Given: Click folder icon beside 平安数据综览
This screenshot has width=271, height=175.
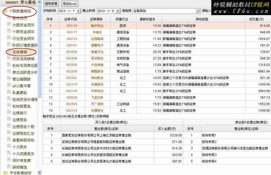Looking at the screenshot, I should click(x=5, y=173).
